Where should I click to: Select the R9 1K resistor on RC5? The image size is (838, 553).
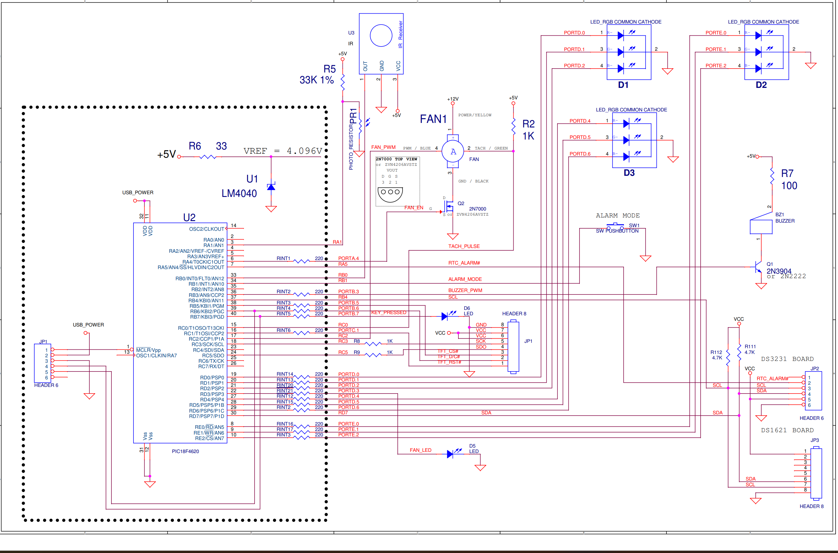click(x=373, y=355)
